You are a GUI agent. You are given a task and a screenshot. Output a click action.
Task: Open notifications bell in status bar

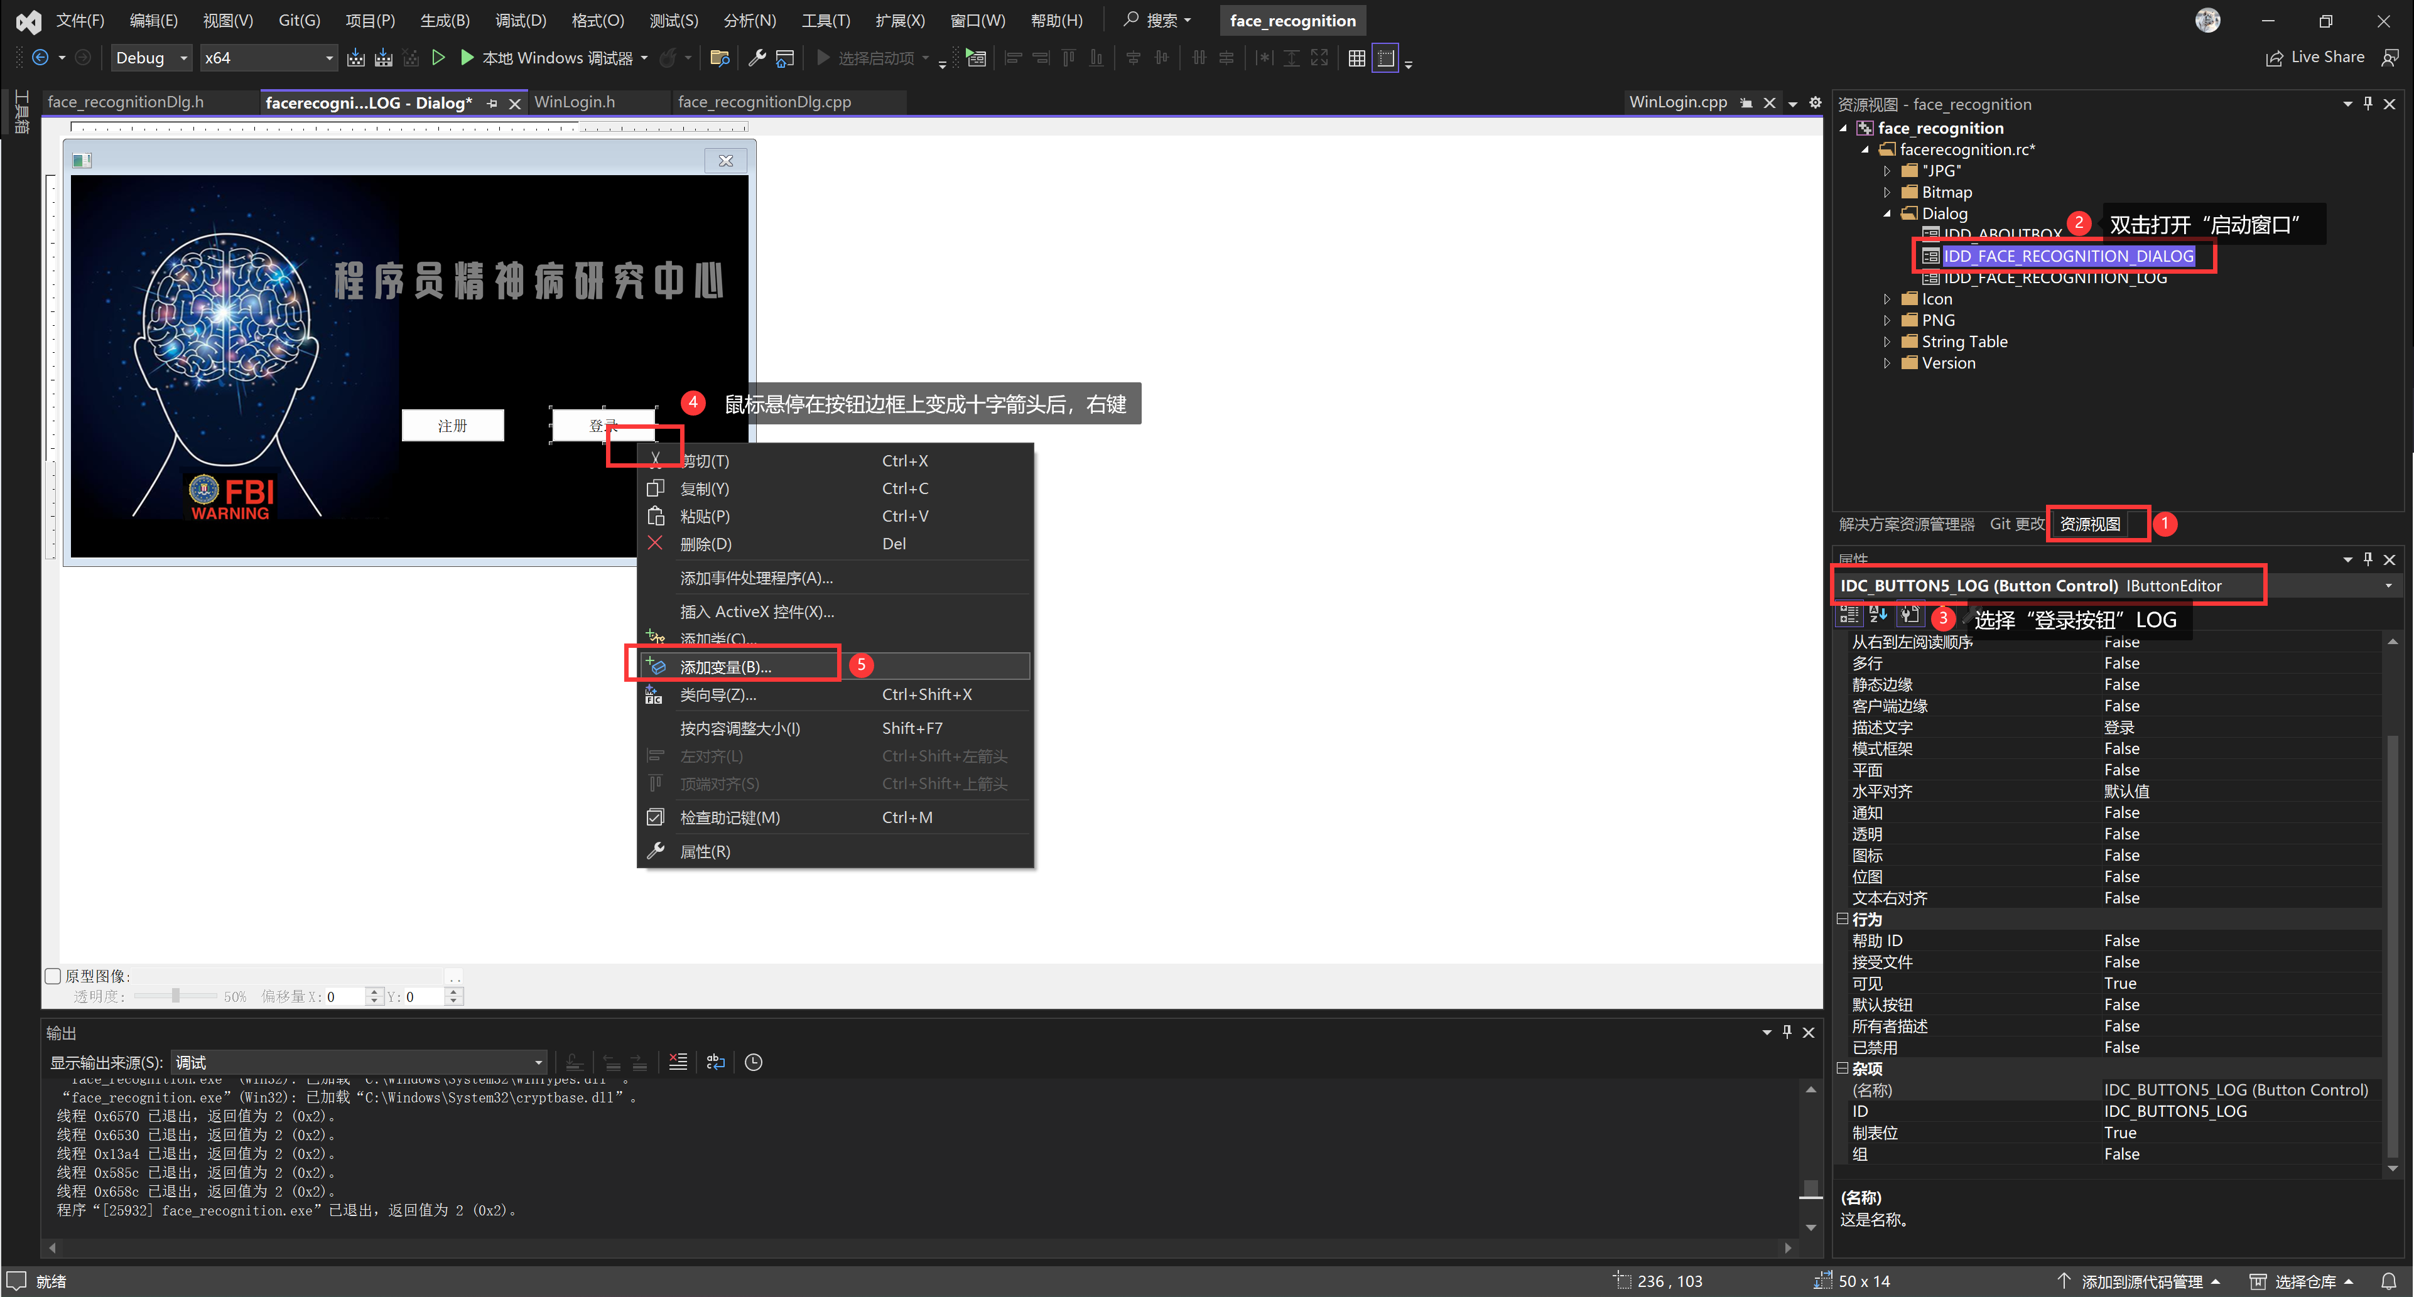coord(2389,1281)
